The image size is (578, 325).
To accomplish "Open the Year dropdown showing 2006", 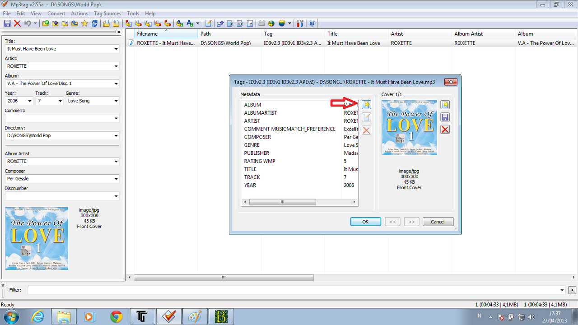I will point(30,101).
